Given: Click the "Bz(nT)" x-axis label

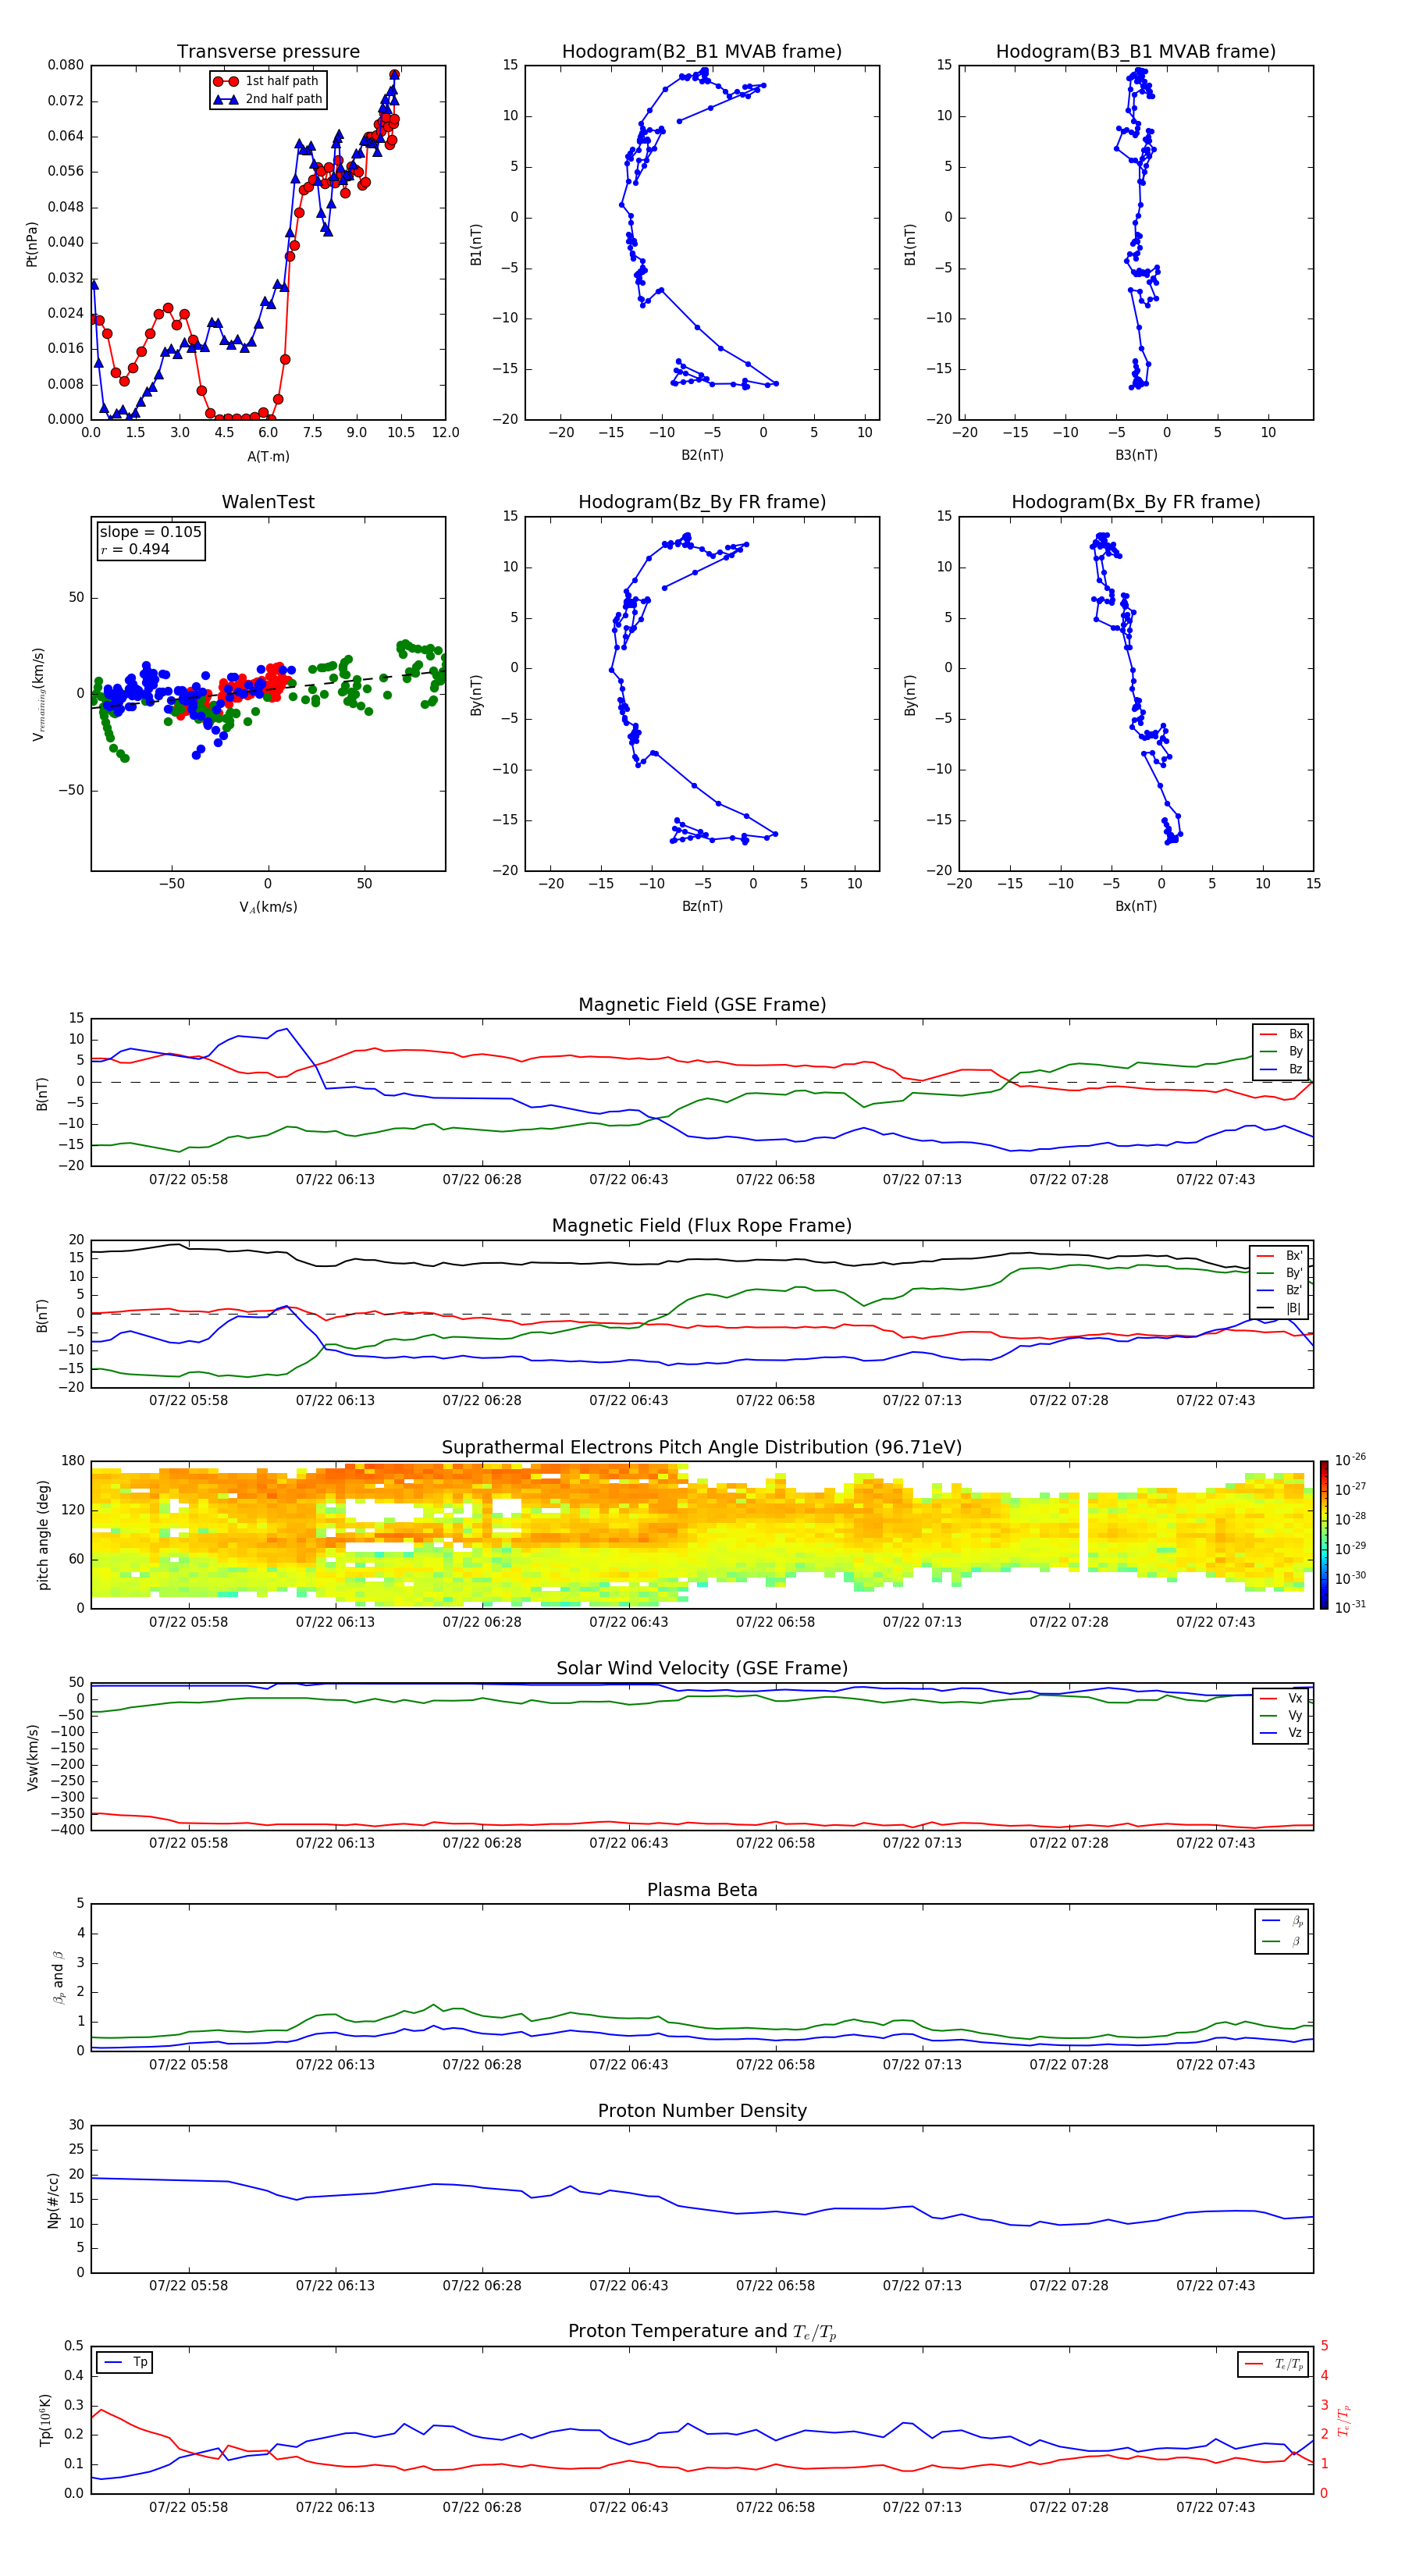Looking at the screenshot, I should pos(702,906).
